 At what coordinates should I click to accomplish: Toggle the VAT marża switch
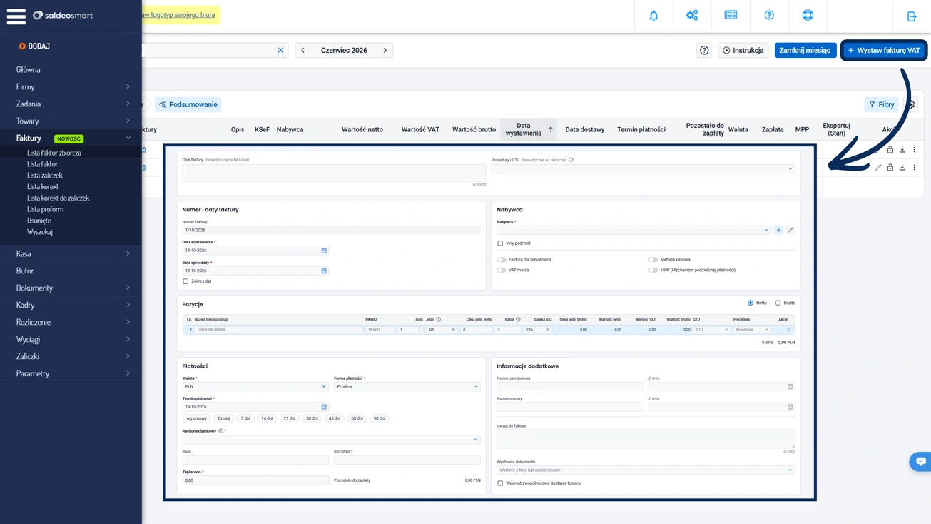point(502,271)
